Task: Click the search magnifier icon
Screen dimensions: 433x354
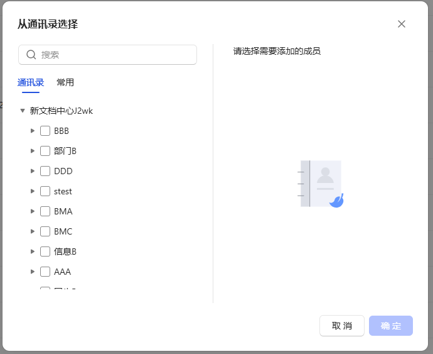Action: pos(31,55)
